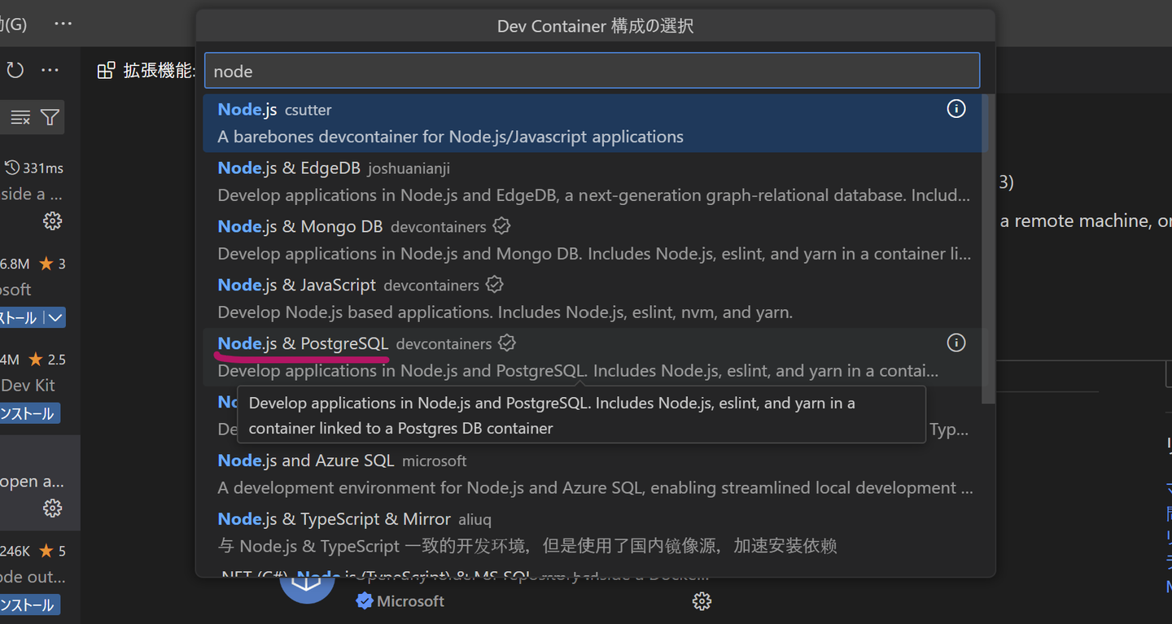The image size is (1172, 624).
Task: Clear the extensions search results
Action: click(x=20, y=118)
